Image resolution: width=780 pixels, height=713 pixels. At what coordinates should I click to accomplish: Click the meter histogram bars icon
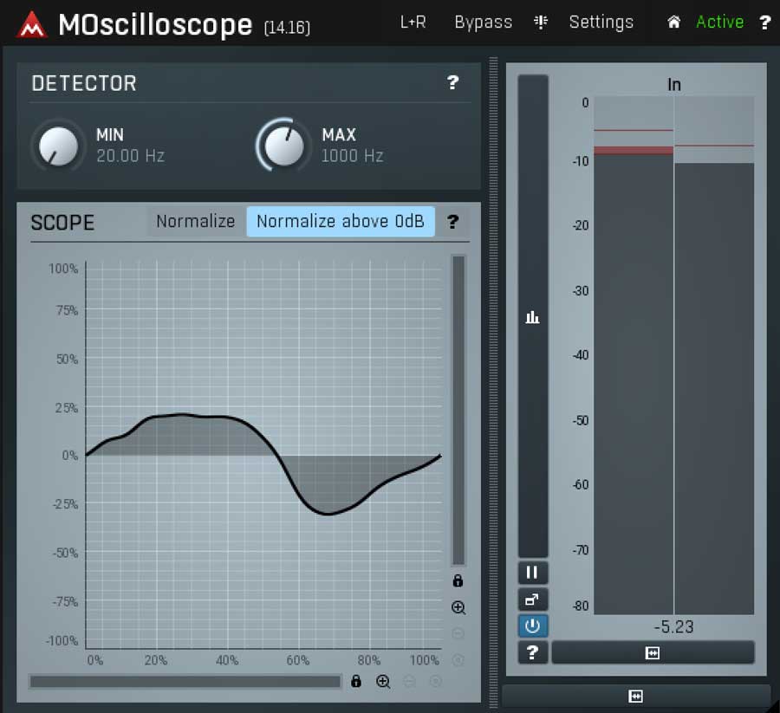coord(532,316)
